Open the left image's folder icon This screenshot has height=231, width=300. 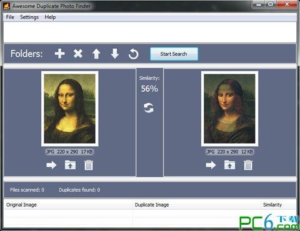[70, 165]
